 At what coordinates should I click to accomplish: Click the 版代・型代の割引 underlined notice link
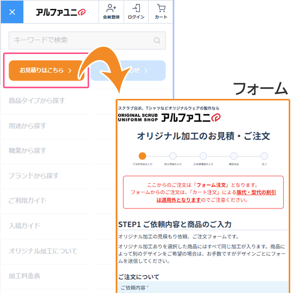point(256,193)
